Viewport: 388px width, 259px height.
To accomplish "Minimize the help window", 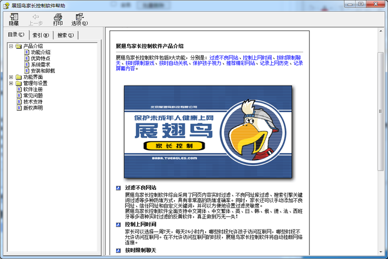I will [350, 4].
